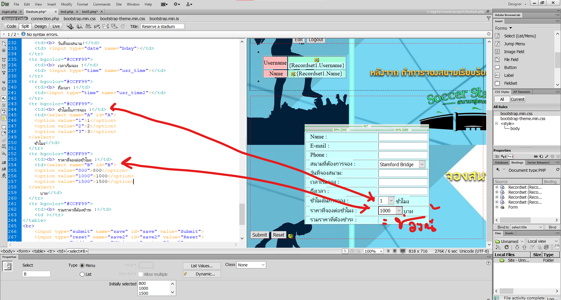Switch to the test.php document tab

[67, 12]
